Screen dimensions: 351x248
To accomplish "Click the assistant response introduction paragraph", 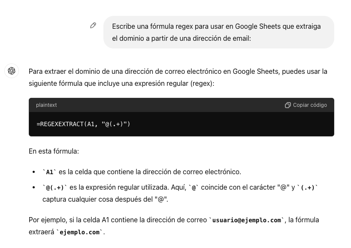I will click(x=178, y=77).
